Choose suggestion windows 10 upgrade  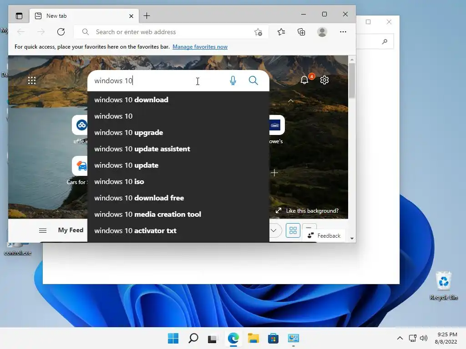[178, 132]
